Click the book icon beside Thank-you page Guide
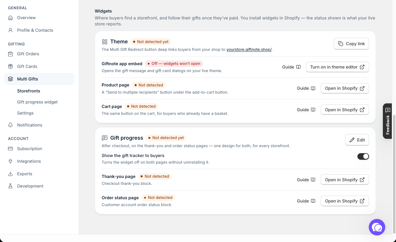The image size is (396, 242). click(x=313, y=180)
